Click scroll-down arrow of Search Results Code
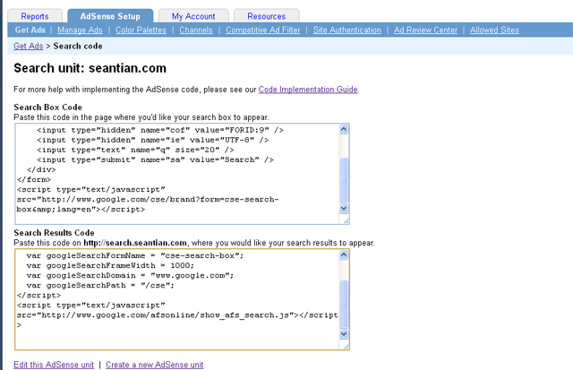This screenshot has height=370, width=573. 344,334
